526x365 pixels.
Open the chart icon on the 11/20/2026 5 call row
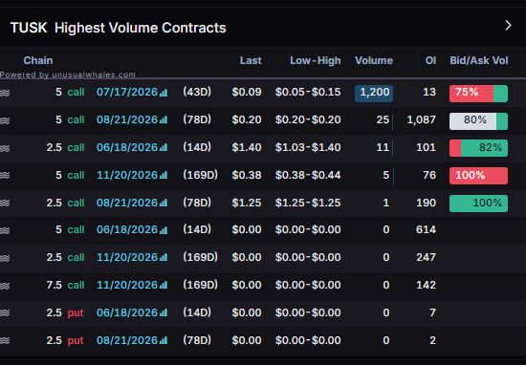[164, 175]
